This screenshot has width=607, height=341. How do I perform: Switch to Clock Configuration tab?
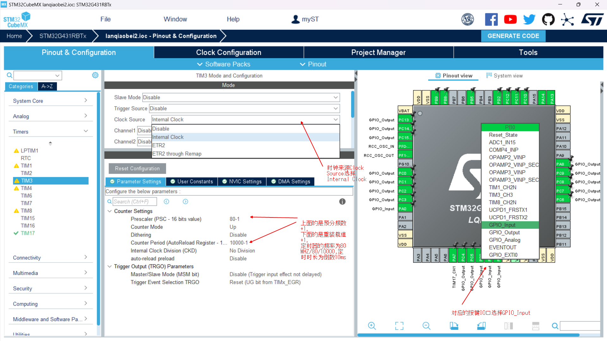229,52
